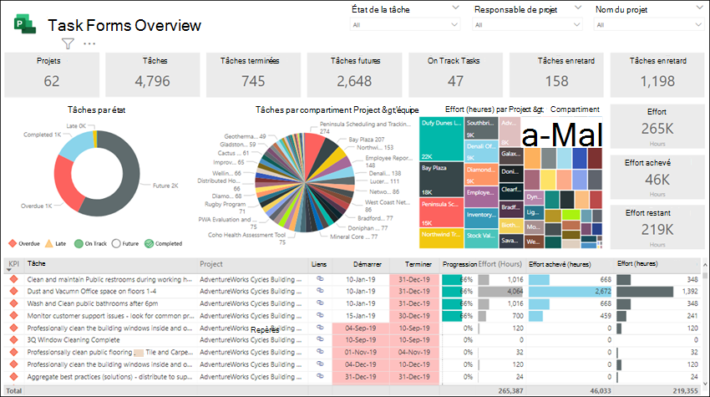710x397 pixels.
Task: Click the table scroll up arrow
Action: pyautogui.click(x=704, y=265)
